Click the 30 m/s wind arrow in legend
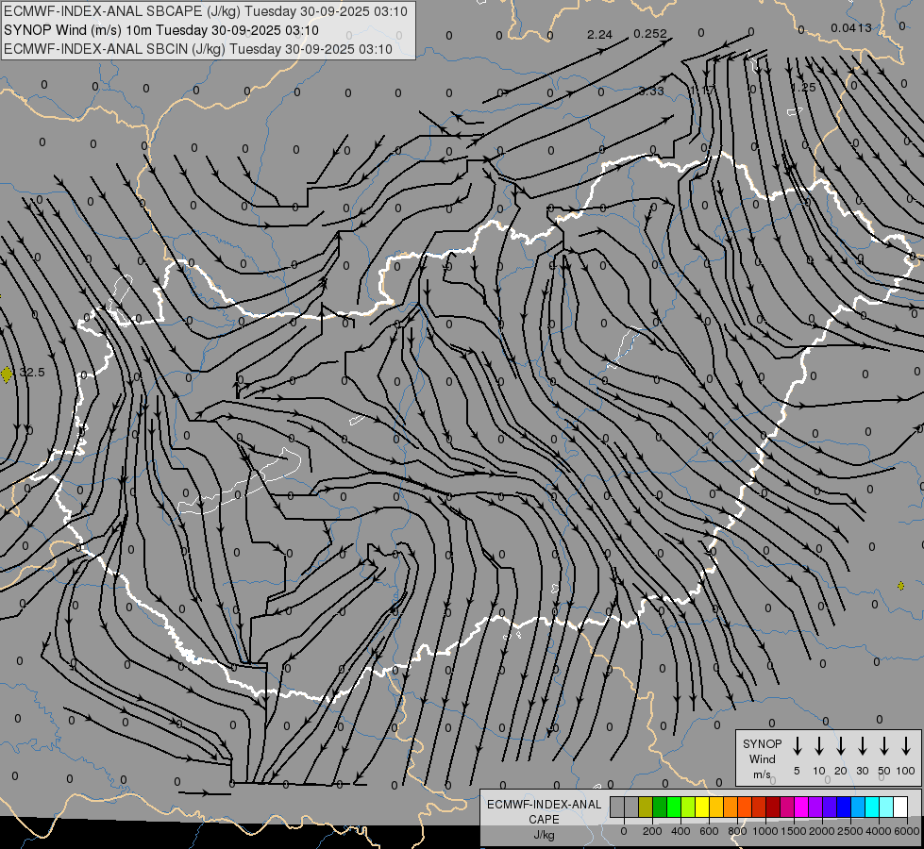Image resolution: width=924 pixels, height=849 pixels. point(863,746)
